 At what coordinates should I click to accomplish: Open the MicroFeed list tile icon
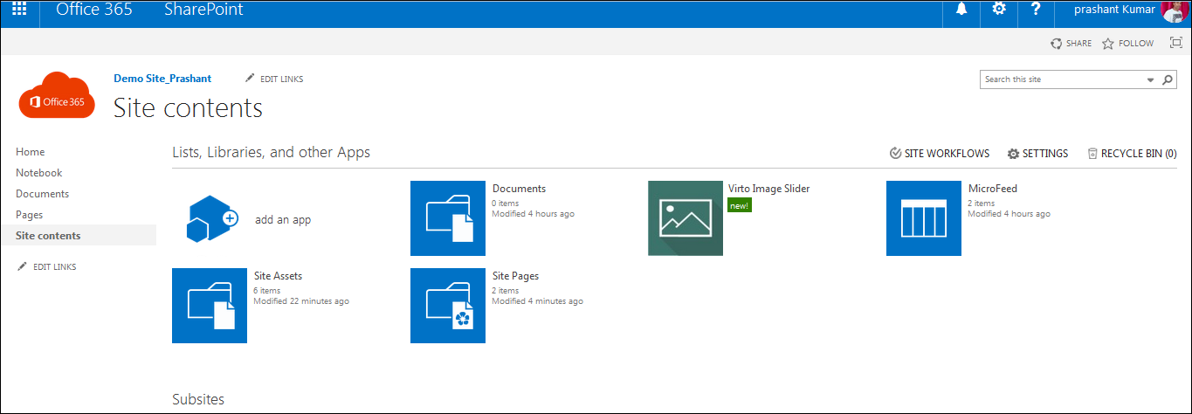924,218
